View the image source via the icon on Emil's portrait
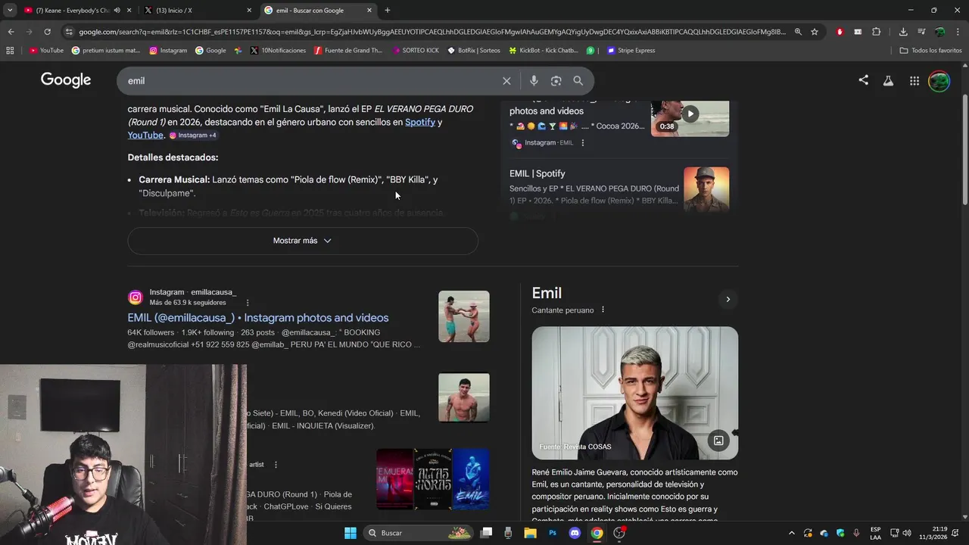 tap(718, 441)
